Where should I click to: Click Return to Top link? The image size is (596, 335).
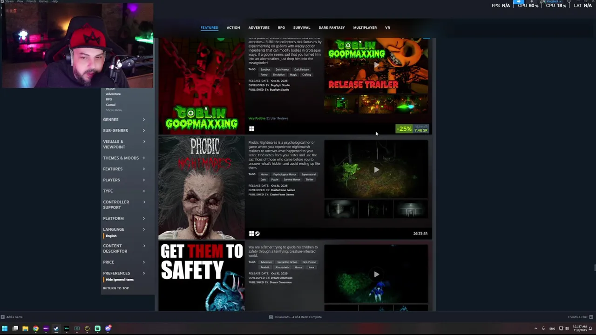[116, 288]
